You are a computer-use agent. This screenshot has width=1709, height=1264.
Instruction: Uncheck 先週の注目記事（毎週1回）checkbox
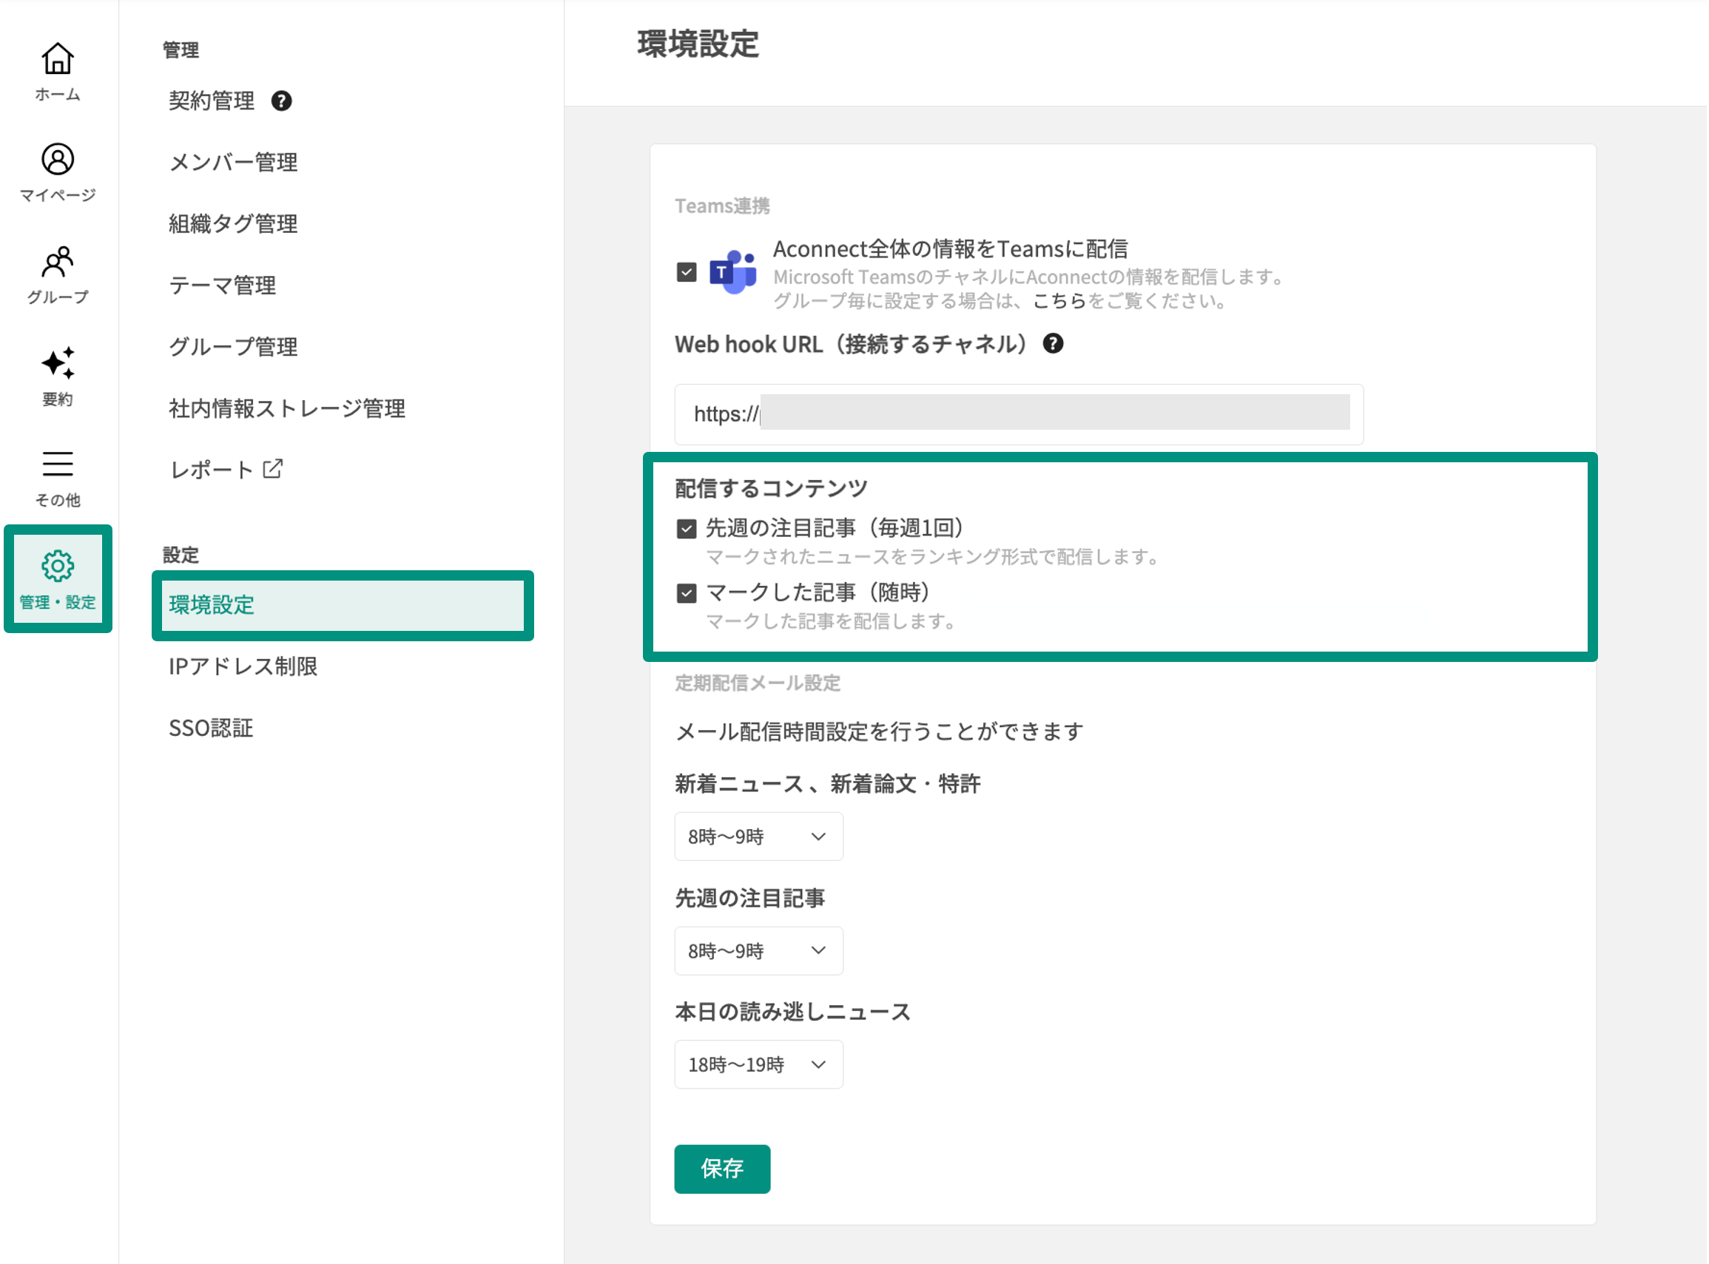(687, 529)
